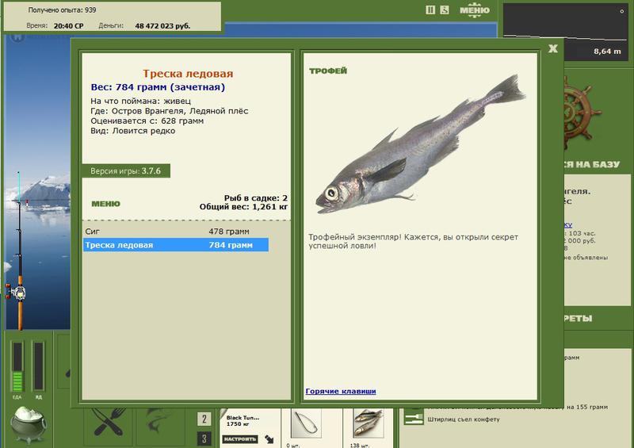Open МЕНЮ inside the keepnet dialog

point(106,204)
